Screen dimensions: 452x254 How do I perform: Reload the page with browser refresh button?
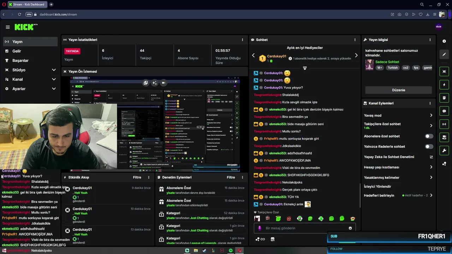click(19, 14)
